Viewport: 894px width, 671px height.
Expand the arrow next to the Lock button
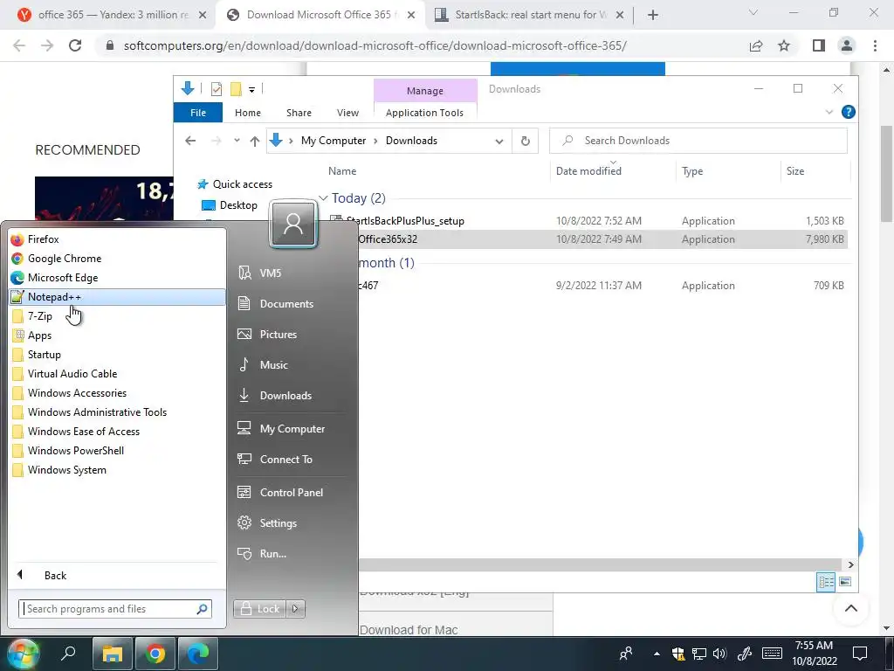(295, 609)
